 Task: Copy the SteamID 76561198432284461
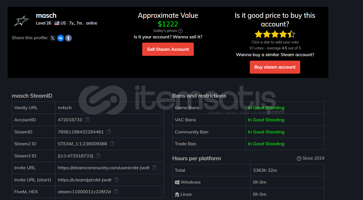pos(109,132)
